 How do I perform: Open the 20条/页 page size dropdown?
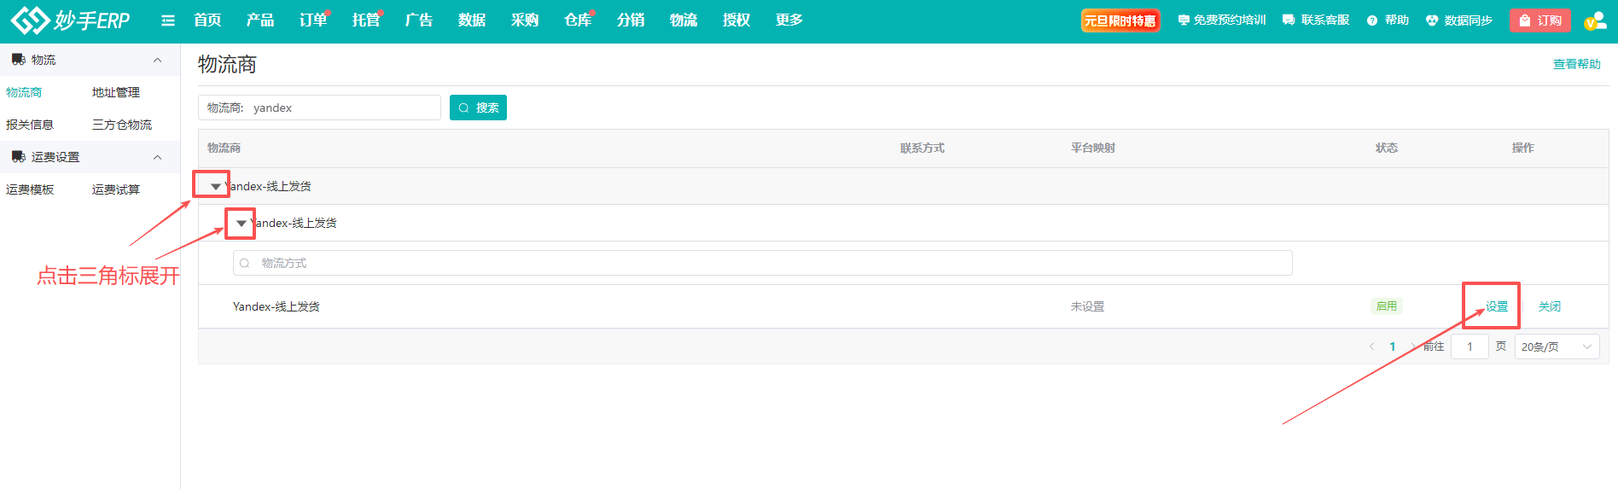coord(1557,346)
